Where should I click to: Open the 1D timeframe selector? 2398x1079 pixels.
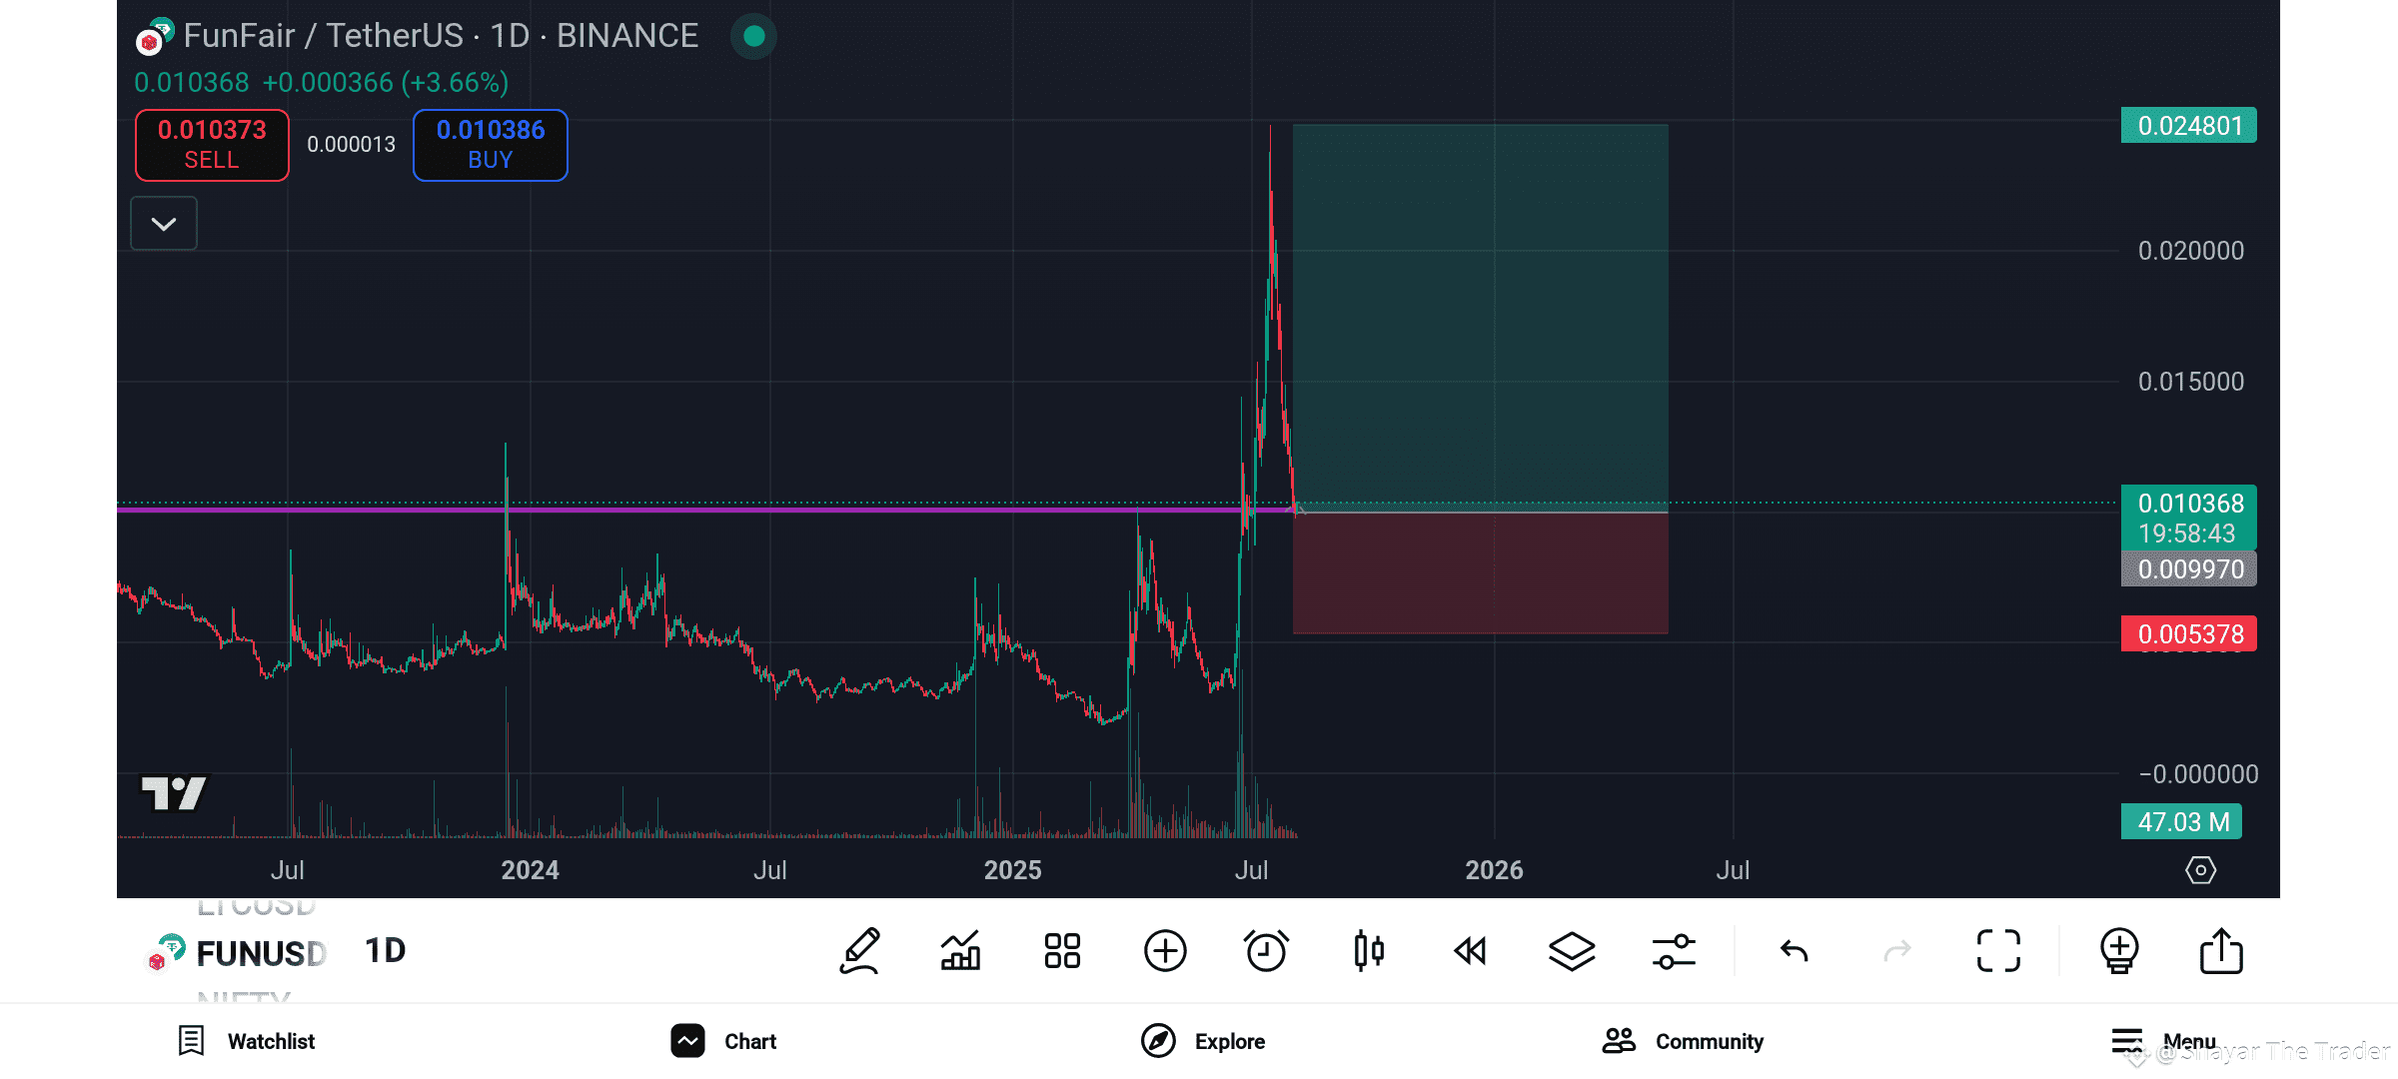tap(385, 950)
